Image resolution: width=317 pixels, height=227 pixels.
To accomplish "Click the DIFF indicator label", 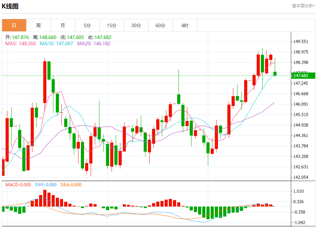I will tap(46, 185).
